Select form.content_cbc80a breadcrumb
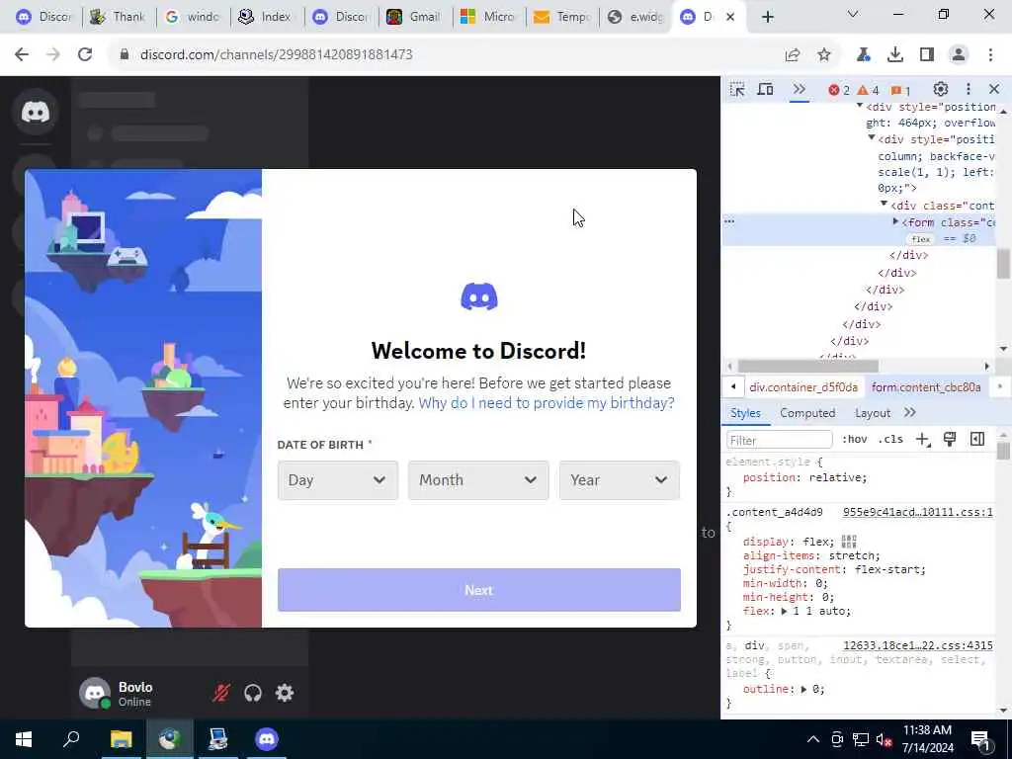Viewport: 1012px width, 759px height. 926,387
